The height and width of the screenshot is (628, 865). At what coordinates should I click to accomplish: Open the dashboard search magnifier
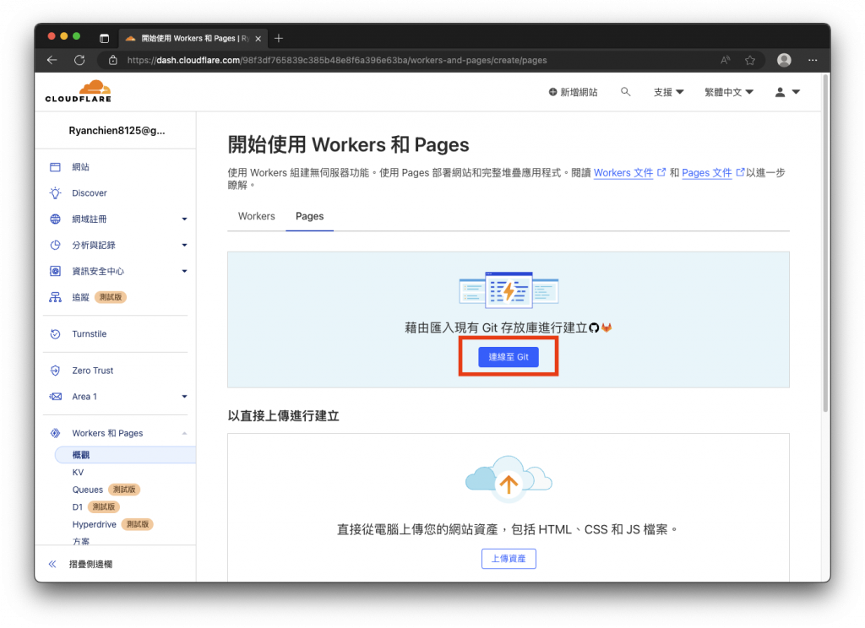(625, 91)
